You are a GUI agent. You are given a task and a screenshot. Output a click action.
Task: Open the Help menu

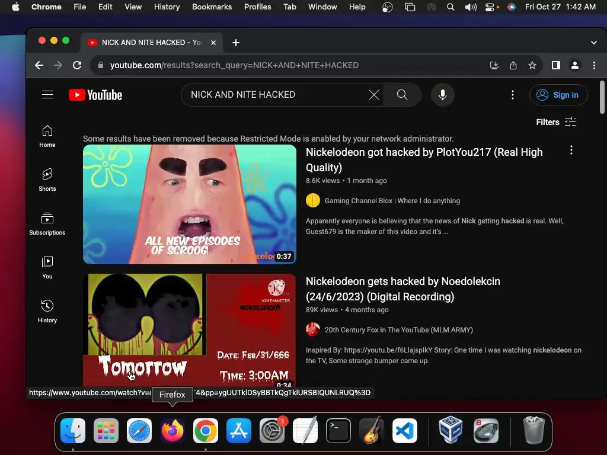357,7
